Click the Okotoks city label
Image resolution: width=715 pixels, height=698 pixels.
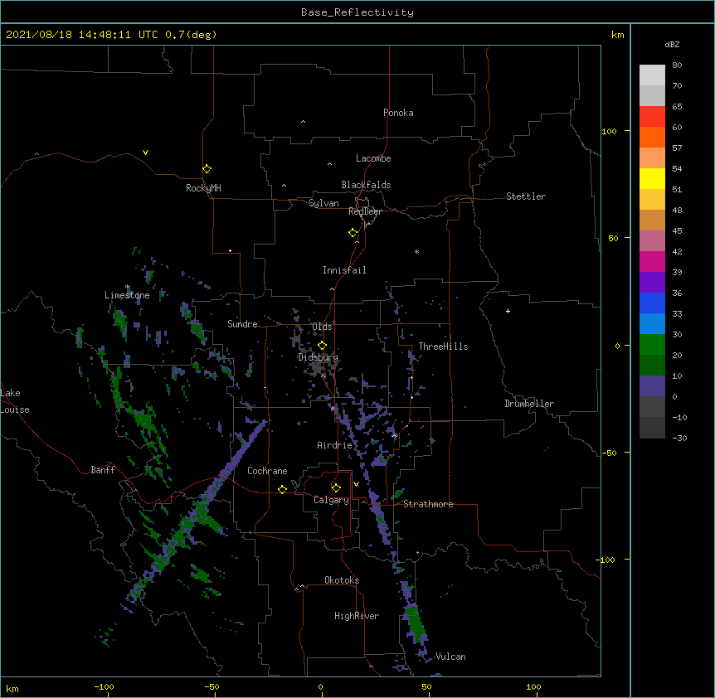point(342,580)
